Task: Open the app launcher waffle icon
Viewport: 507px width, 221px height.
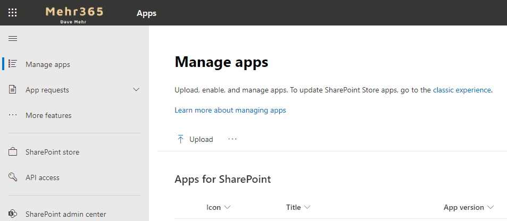Action: tap(13, 13)
